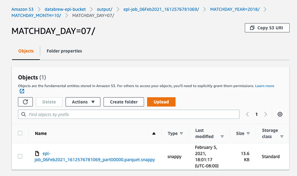This screenshot has height=176, width=297.
Task: Click the orange Upload button
Action: pos(161,102)
